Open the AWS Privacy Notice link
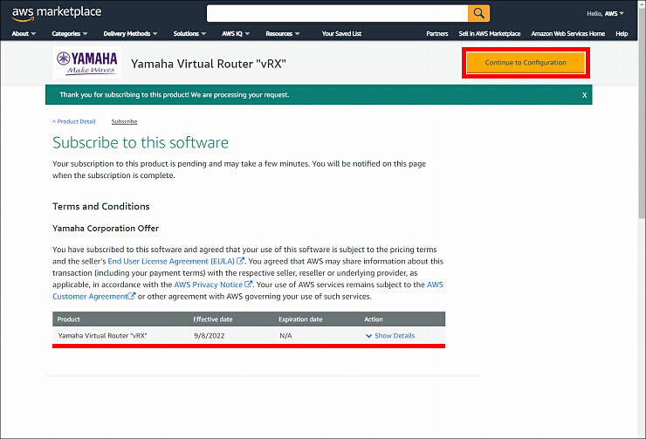The height and width of the screenshot is (439, 646). coord(208,285)
